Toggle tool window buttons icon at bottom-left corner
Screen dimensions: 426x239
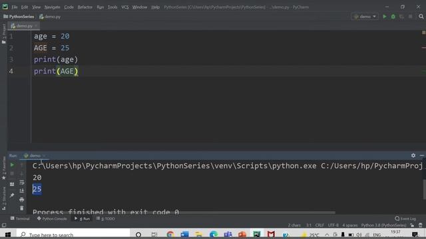coord(4,225)
